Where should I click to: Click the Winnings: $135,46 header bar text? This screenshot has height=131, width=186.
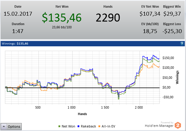point(15,44)
